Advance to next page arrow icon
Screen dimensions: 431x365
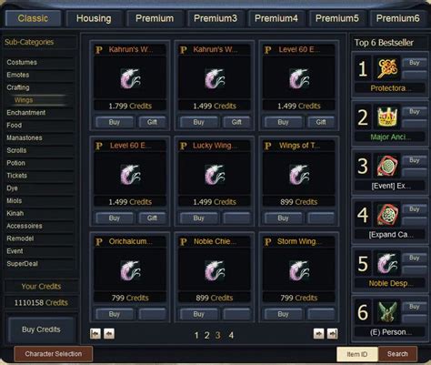tap(318, 334)
